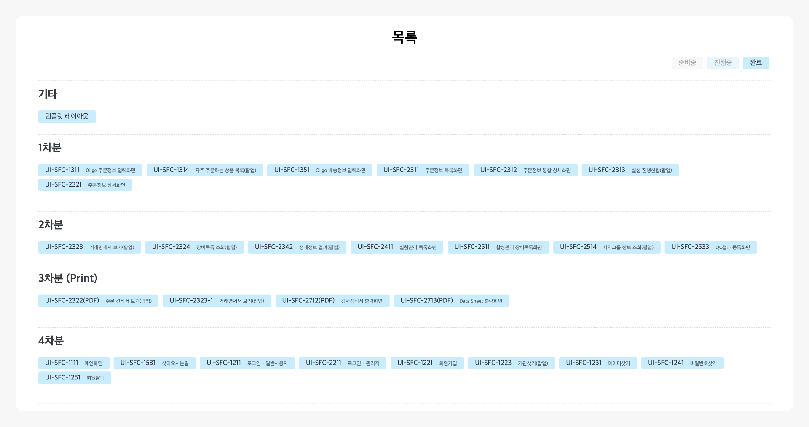Open UI-SFC-2323 거래명세서 보기 popup
Image resolution: width=809 pixels, height=427 pixels.
90,247
